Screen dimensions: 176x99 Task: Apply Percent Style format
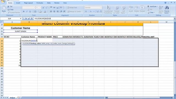(90, 12)
